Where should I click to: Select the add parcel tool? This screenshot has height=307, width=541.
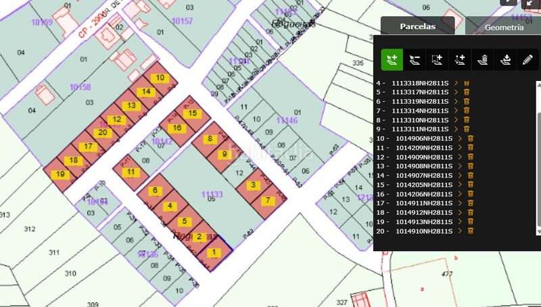(x=392, y=59)
